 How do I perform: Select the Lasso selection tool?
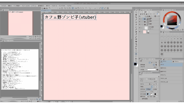tap(136, 27)
